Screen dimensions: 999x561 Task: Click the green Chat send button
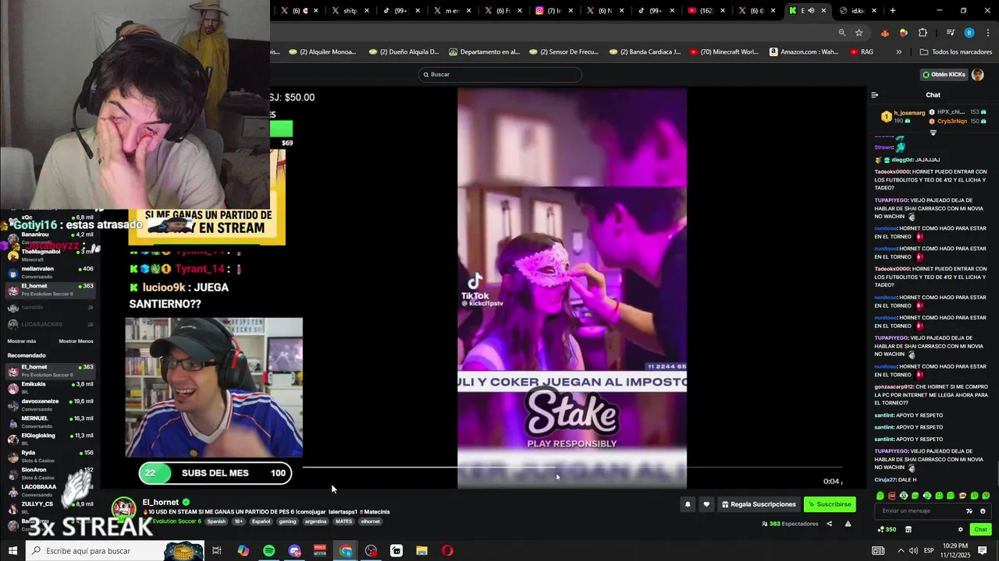point(980,530)
